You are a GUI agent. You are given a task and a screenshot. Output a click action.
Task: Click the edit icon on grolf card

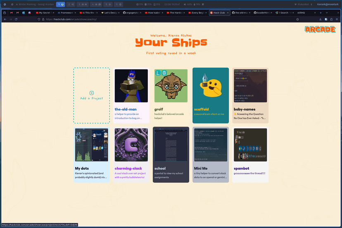[158, 73]
